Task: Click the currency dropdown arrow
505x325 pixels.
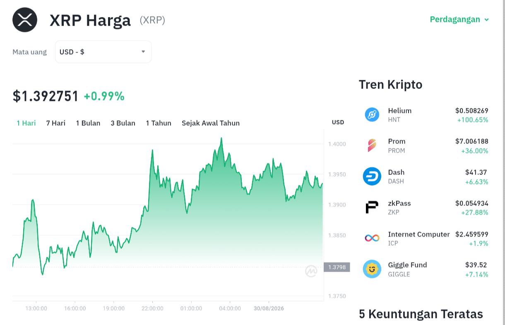Action: pos(143,52)
